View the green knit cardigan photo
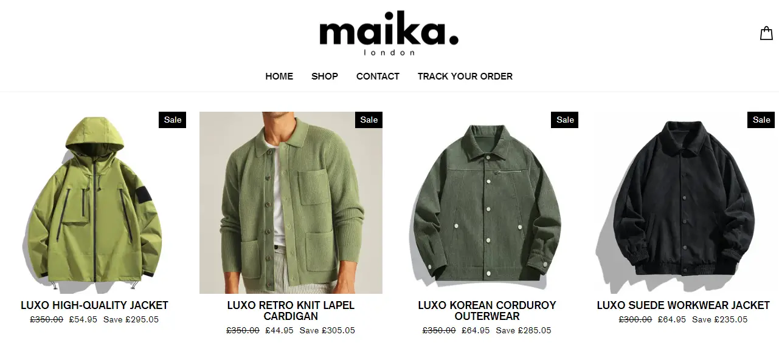The height and width of the screenshot is (360, 779). click(x=291, y=203)
